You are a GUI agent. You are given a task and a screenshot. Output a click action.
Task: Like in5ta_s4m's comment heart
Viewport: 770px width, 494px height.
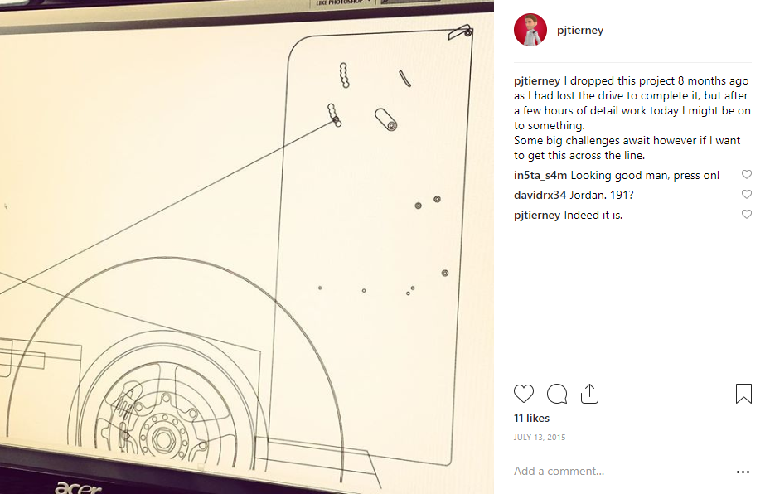[x=747, y=174]
